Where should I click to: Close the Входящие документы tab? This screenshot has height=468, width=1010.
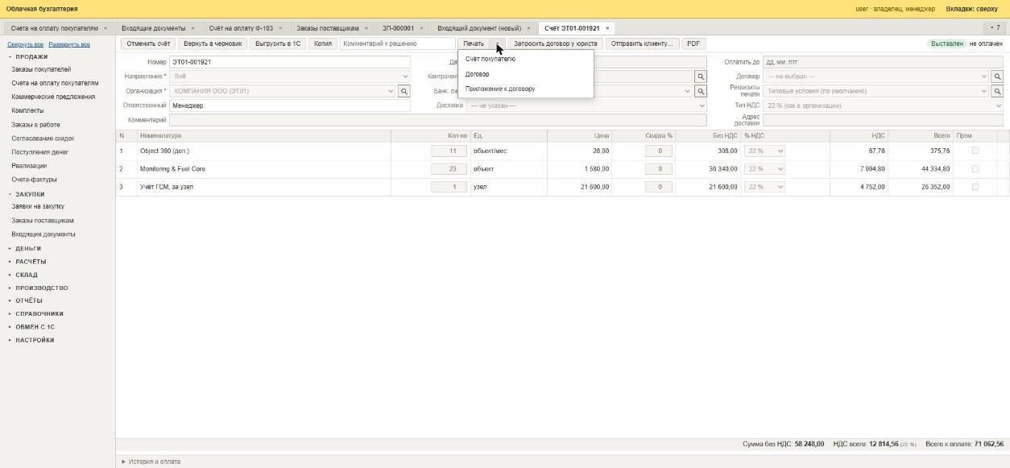point(192,28)
